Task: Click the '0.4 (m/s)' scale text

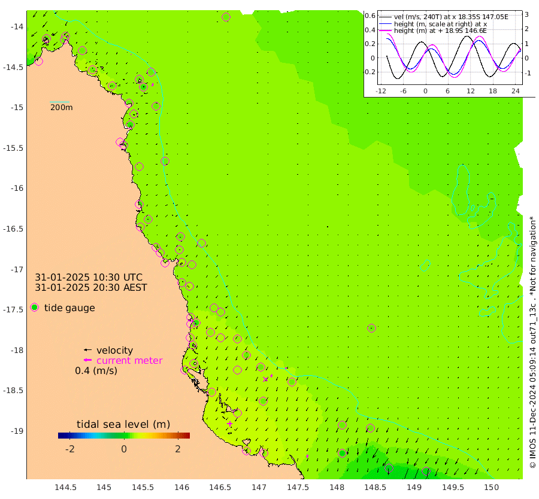Action: click(96, 371)
